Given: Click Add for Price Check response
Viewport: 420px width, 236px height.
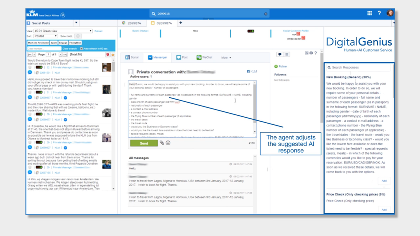Looking at the screenshot, I should 384,209.
